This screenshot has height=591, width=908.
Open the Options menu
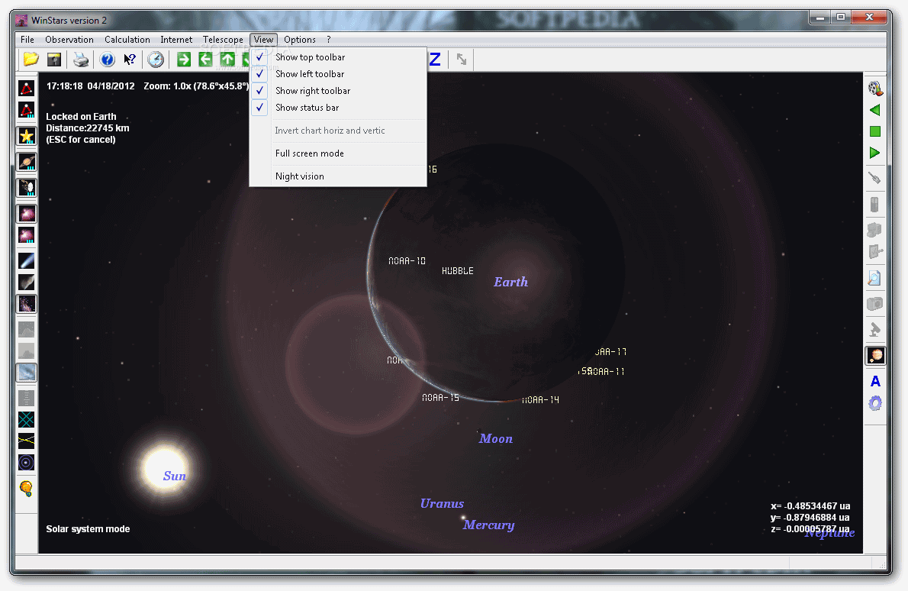[300, 40]
